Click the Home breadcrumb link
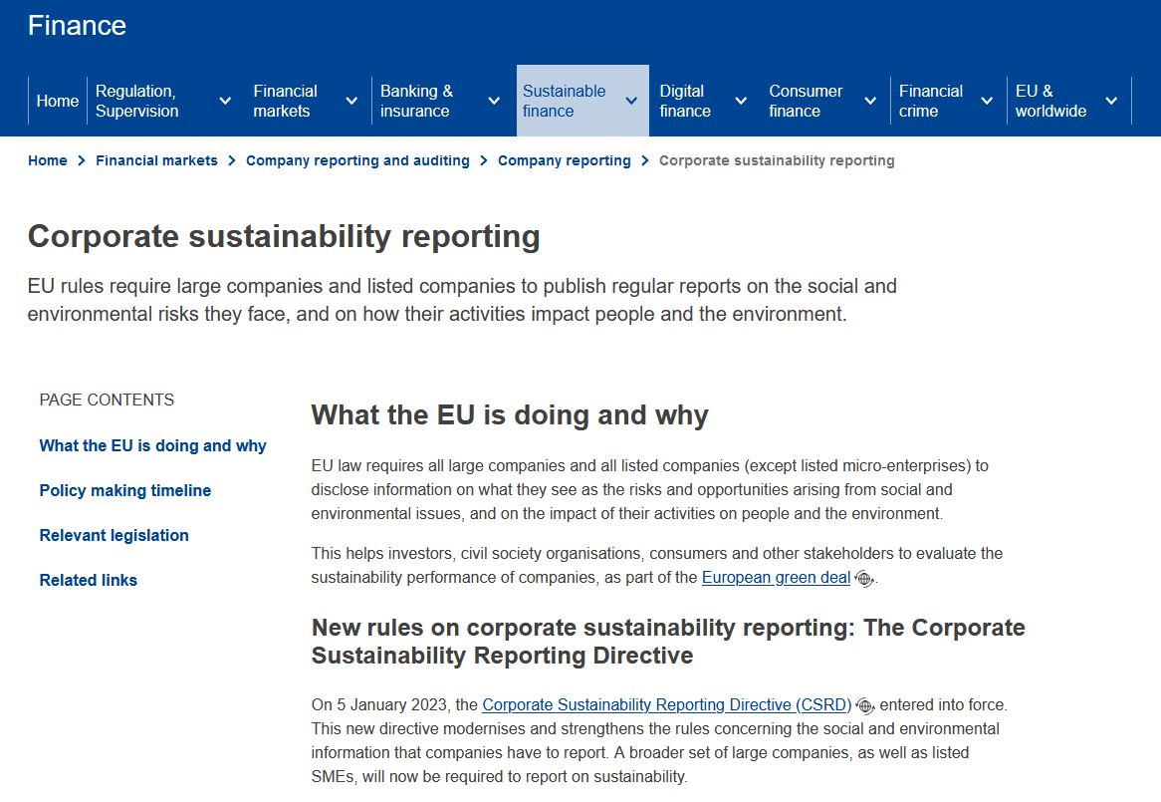1161x802 pixels. (x=48, y=160)
